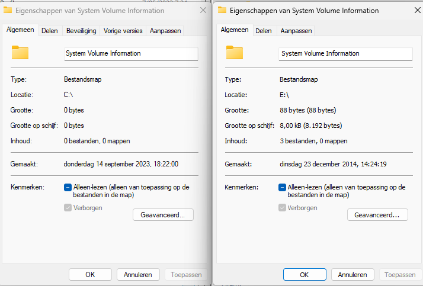
Task: Toggle the Verborgen checkbox in the left dialog
Action: click(x=68, y=208)
